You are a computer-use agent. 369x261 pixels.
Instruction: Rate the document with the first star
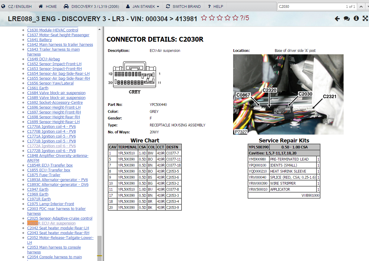coord(204,18)
